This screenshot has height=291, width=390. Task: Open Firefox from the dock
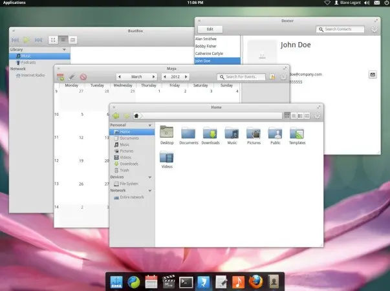coord(255,283)
